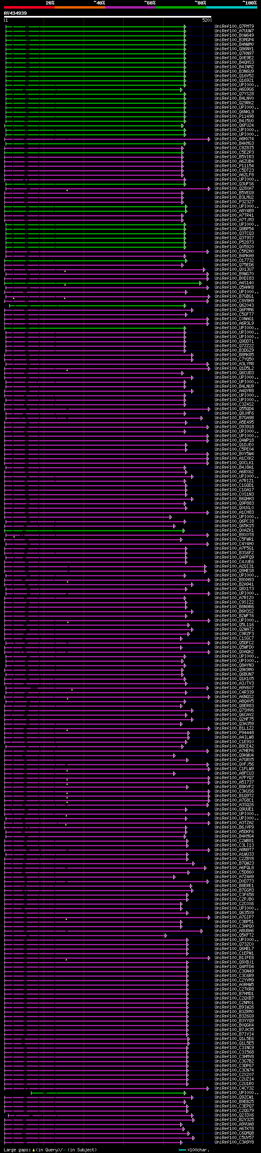Select hit UniRef100_Q9DDT1
This screenshot has height=1153, width=261.
tap(234, 342)
